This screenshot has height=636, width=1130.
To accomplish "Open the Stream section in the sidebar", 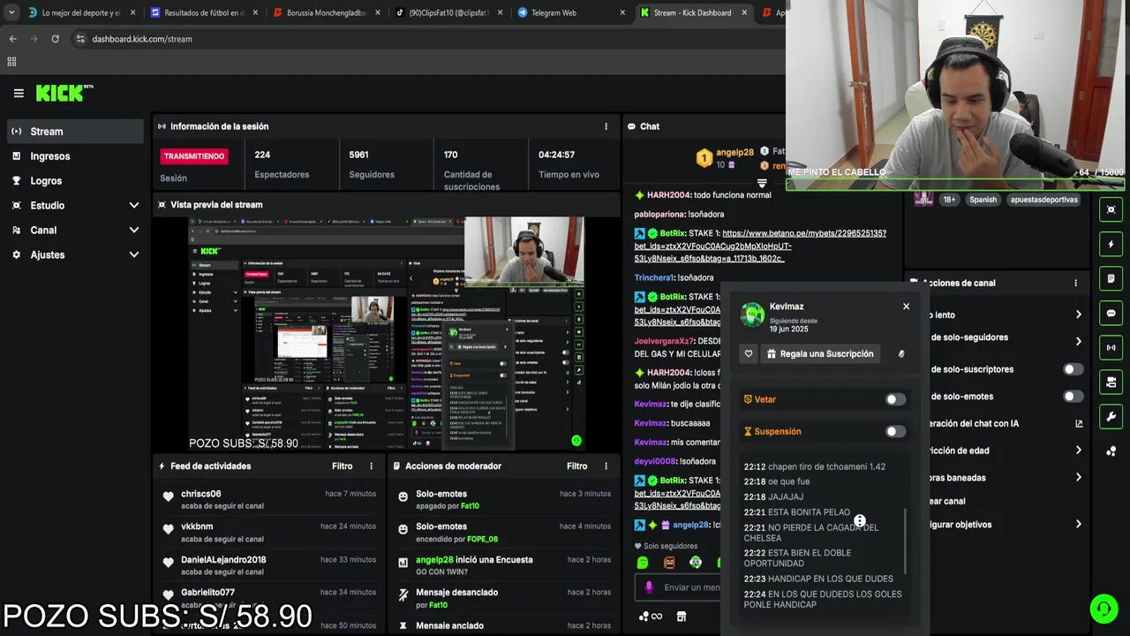I will tap(74, 132).
